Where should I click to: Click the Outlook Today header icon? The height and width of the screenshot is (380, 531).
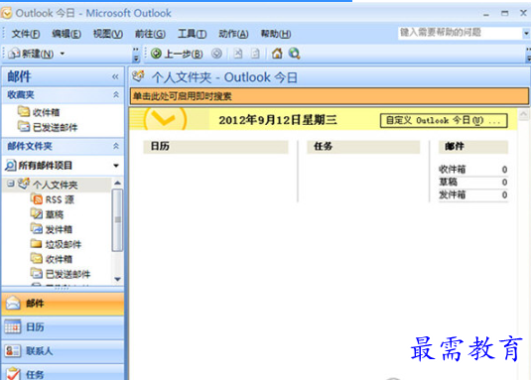(x=138, y=76)
